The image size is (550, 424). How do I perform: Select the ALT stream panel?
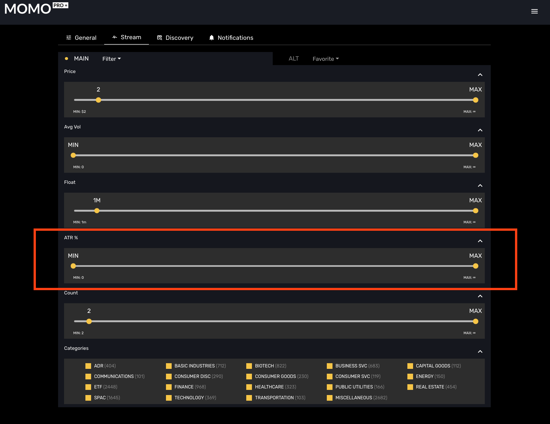[x=294, y=59]
